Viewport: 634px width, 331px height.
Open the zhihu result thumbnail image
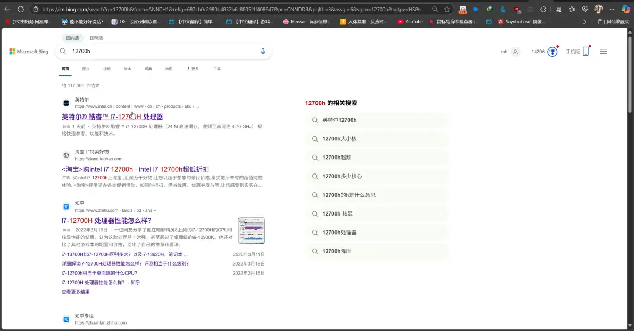tap(252, 230)
